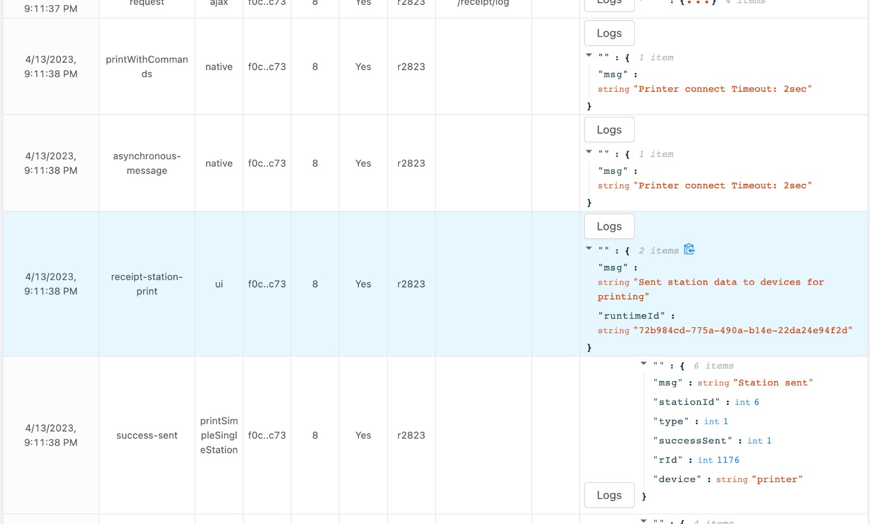870x524 pixels.
Task: Select the success-sent event name cell
Action: 147,435
